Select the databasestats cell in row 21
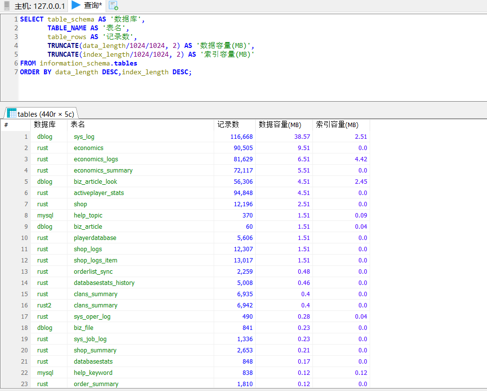 point(140,362)
